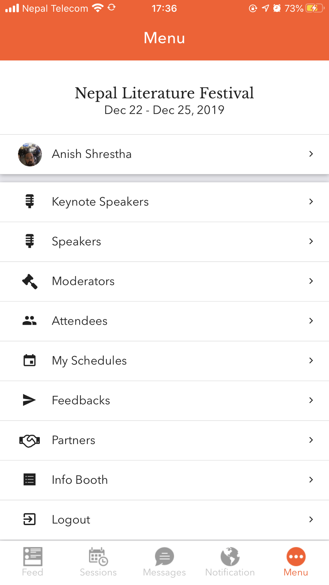The width and height of the screenshot is (329, 585).
Task: Open the Sessions tab
Action: (98, 562)
